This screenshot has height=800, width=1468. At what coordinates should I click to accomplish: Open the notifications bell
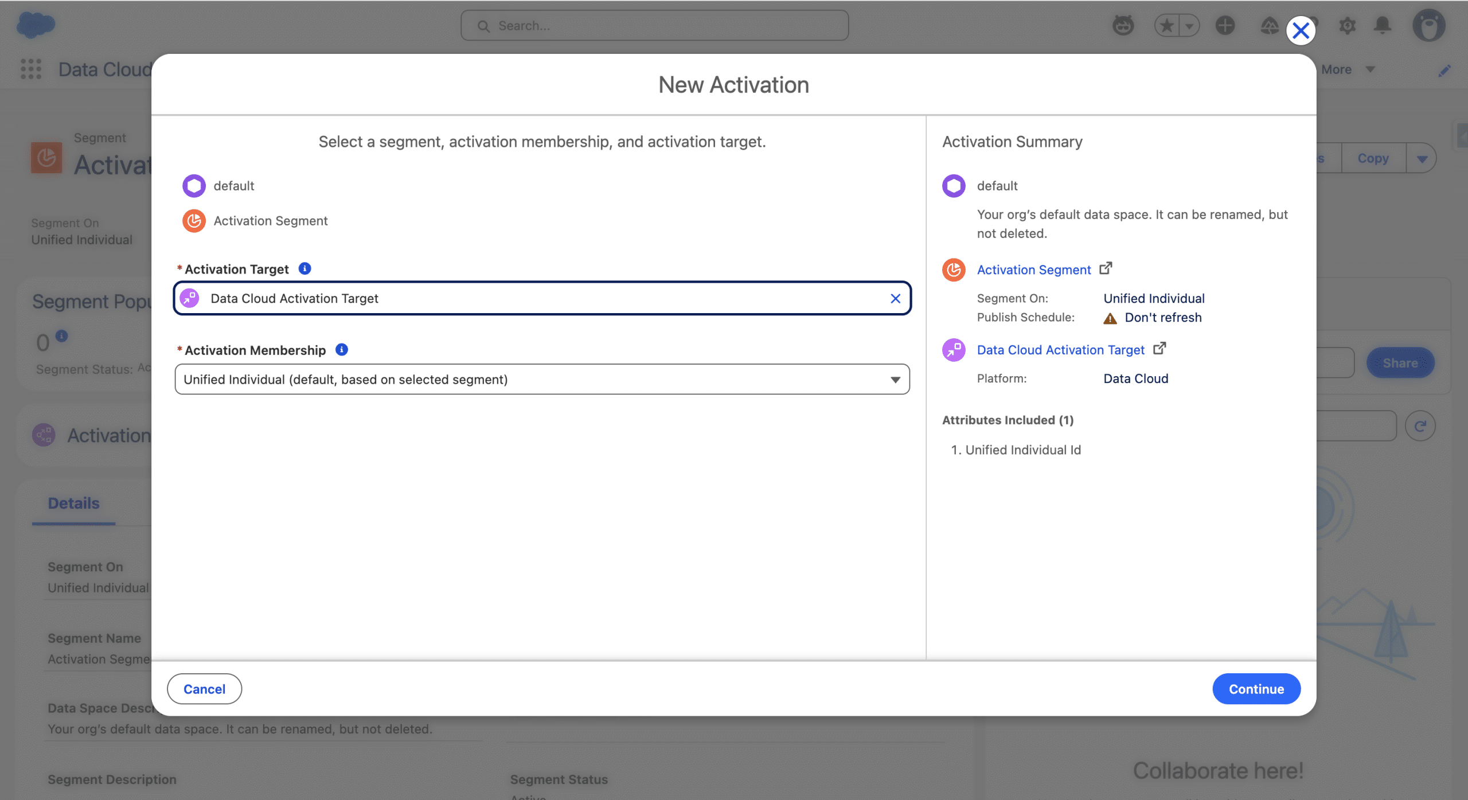click(x=1383, y=25)
